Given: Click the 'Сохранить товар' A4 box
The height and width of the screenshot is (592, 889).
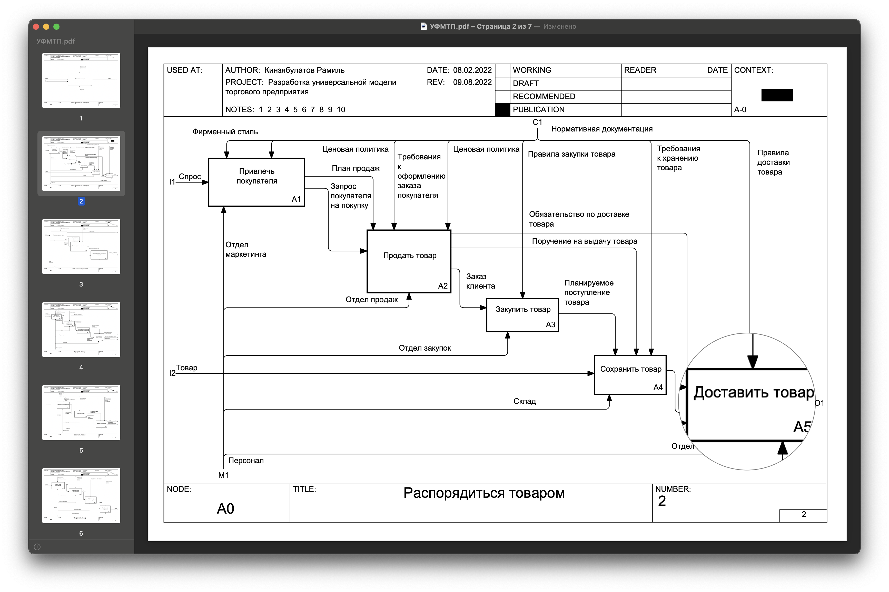Looking at the screenshot, I should pyautogui.click(x=630, y=375).
